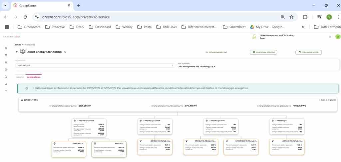Open the Chrome profile avatar S
Viewport: 341px width, 162px height.
(329, 17)
